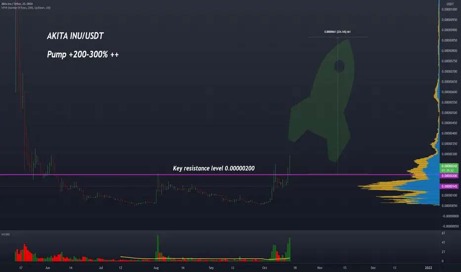Click the purple 0.00000145 price axis tag
Image resolution: width=461 pixels, height=272 pixels.
click(x=449, y=186)
